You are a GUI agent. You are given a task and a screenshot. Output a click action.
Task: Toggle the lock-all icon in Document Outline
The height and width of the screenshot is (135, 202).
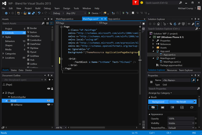(x=52, y=89)
